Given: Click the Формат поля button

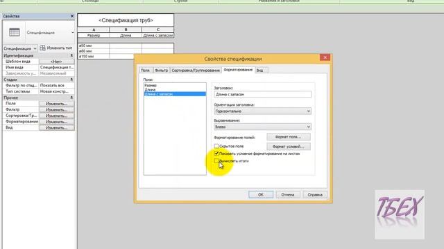Looking at the screenshot, I should click(289, 137).
